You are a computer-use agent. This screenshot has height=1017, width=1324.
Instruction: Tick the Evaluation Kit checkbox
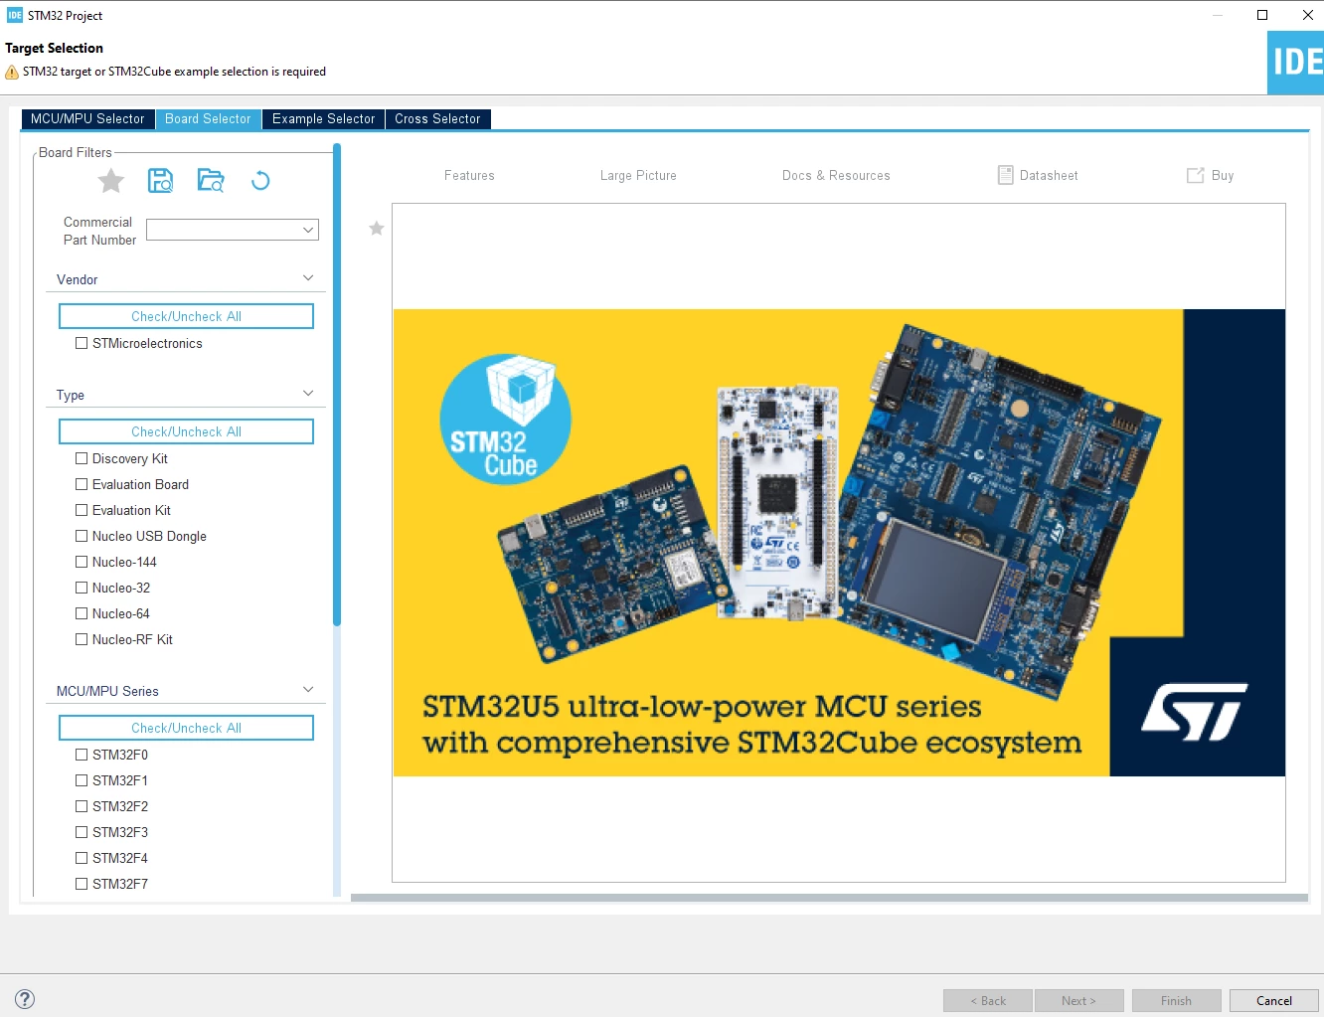pyautogui.click(x=82, y=511)
